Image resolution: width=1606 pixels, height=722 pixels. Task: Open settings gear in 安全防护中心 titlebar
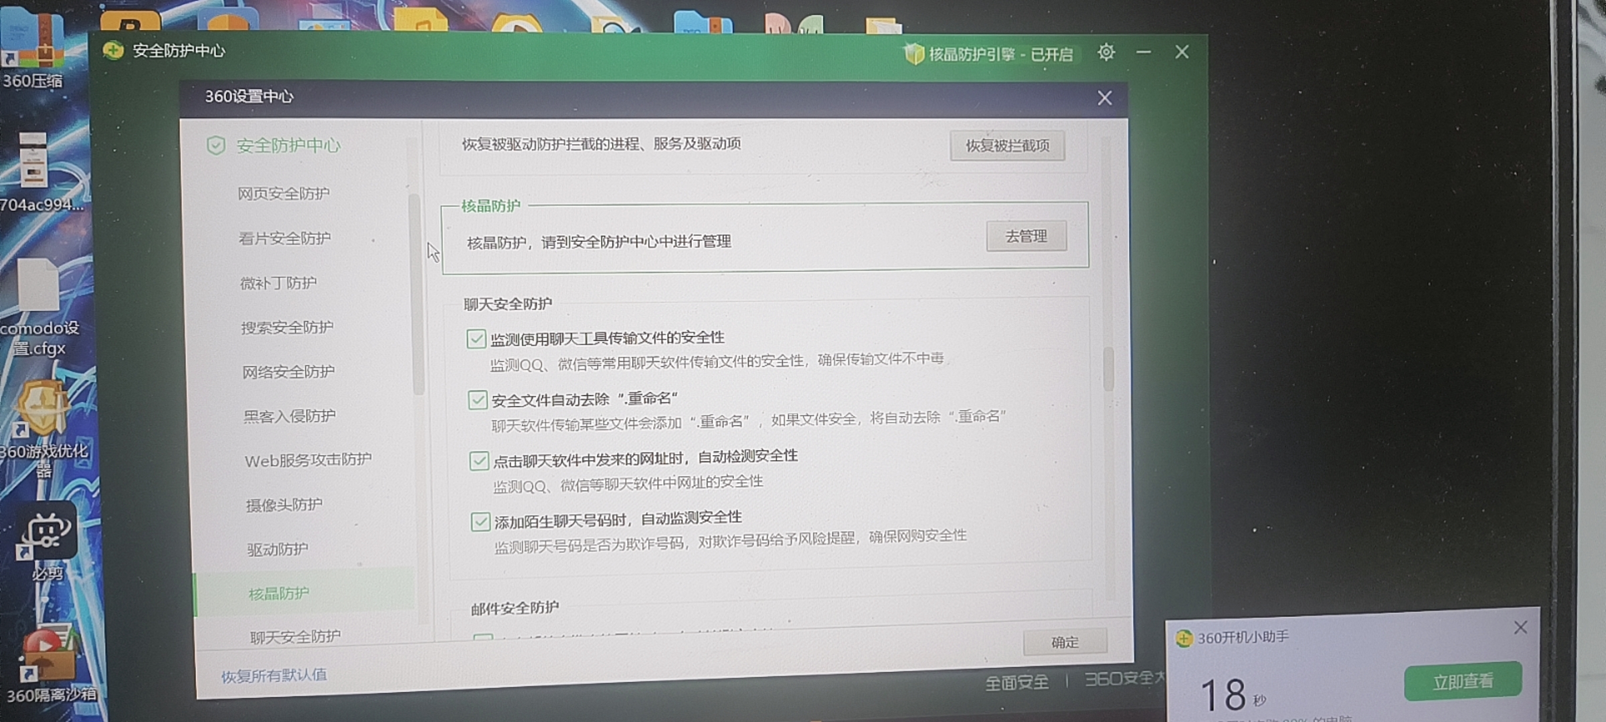[1106, 52]
